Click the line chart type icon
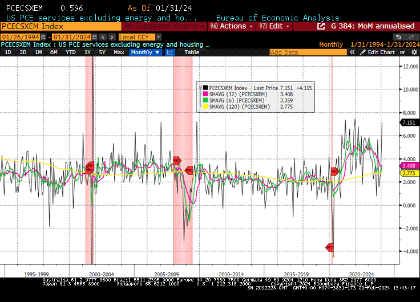This screenshot has height=302, width=420. (170, 52)
